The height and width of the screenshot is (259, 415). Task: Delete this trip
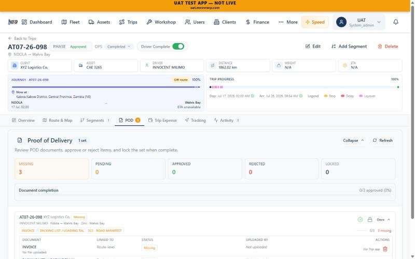point(388,47)
